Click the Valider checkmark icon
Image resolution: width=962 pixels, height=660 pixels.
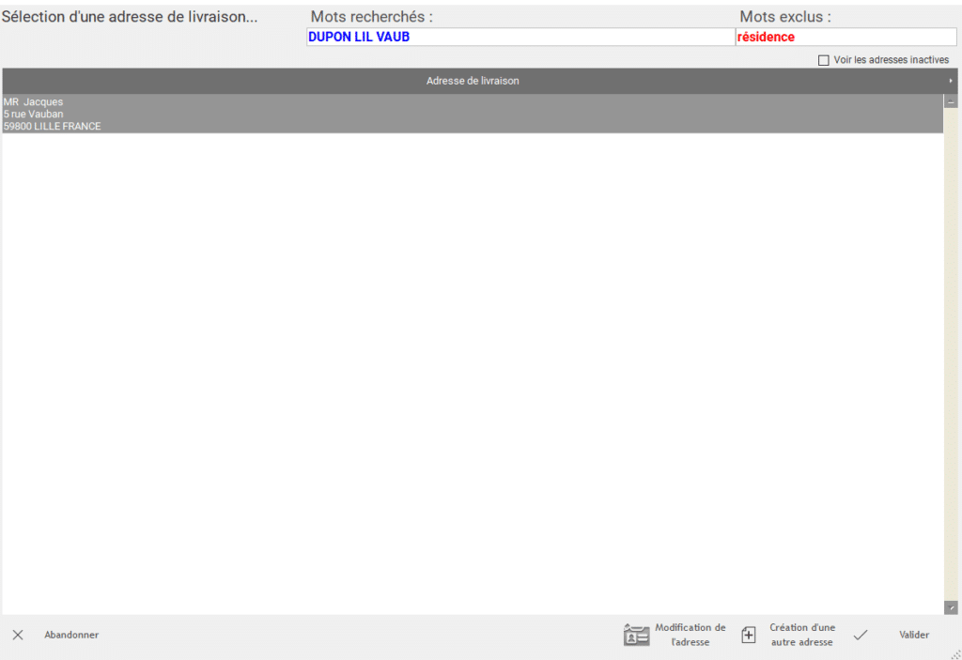point(861,635)
